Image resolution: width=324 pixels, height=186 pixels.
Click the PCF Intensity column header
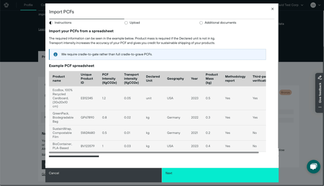click(x=109, y=79)
